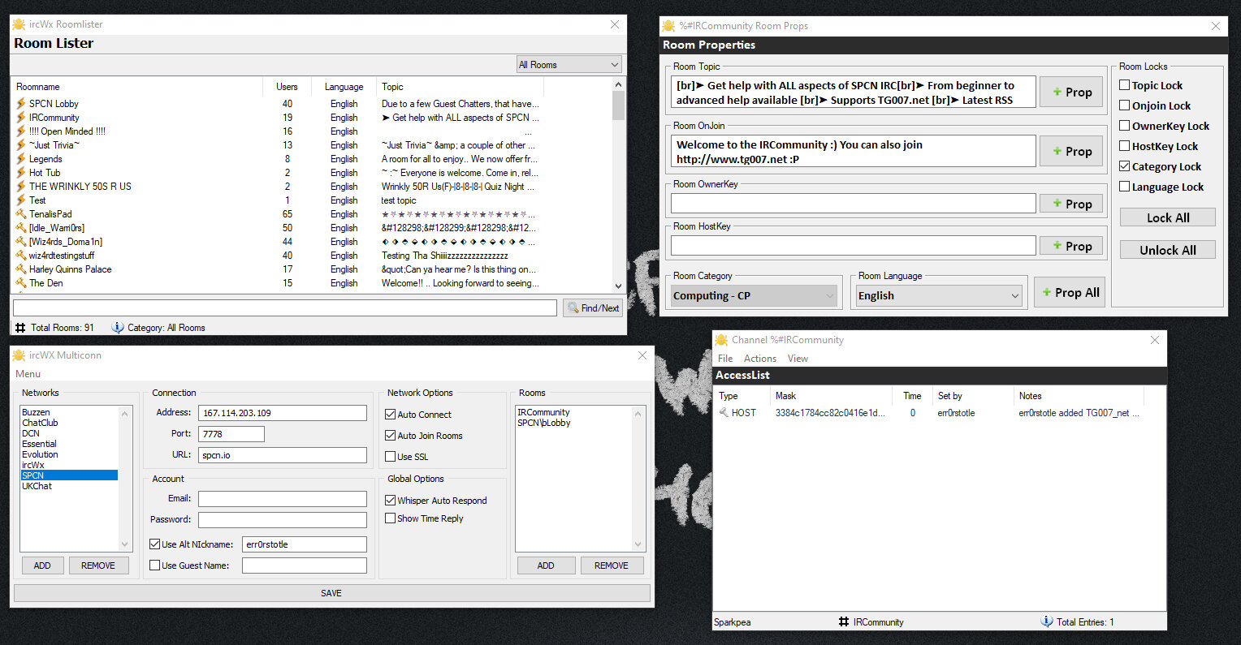Screen dimensions: 1241x645
Task: Enable the Topic Lock checkbox
Action: pos(1125,85)
